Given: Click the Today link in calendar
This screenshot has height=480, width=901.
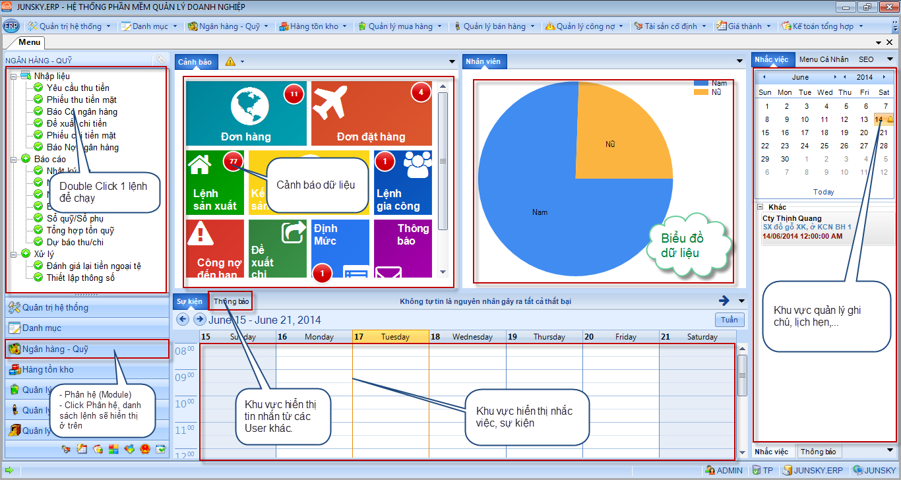Looking at the screenshot, I should [823, 192].
